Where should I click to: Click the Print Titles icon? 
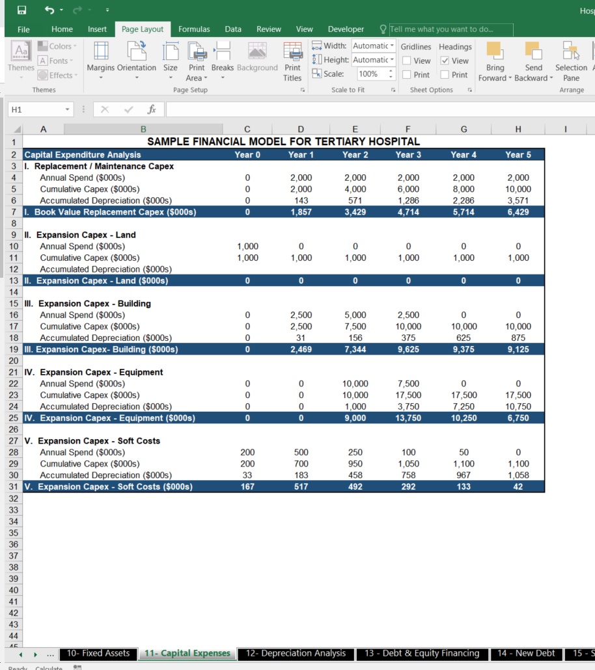click(x=292, y=61)
